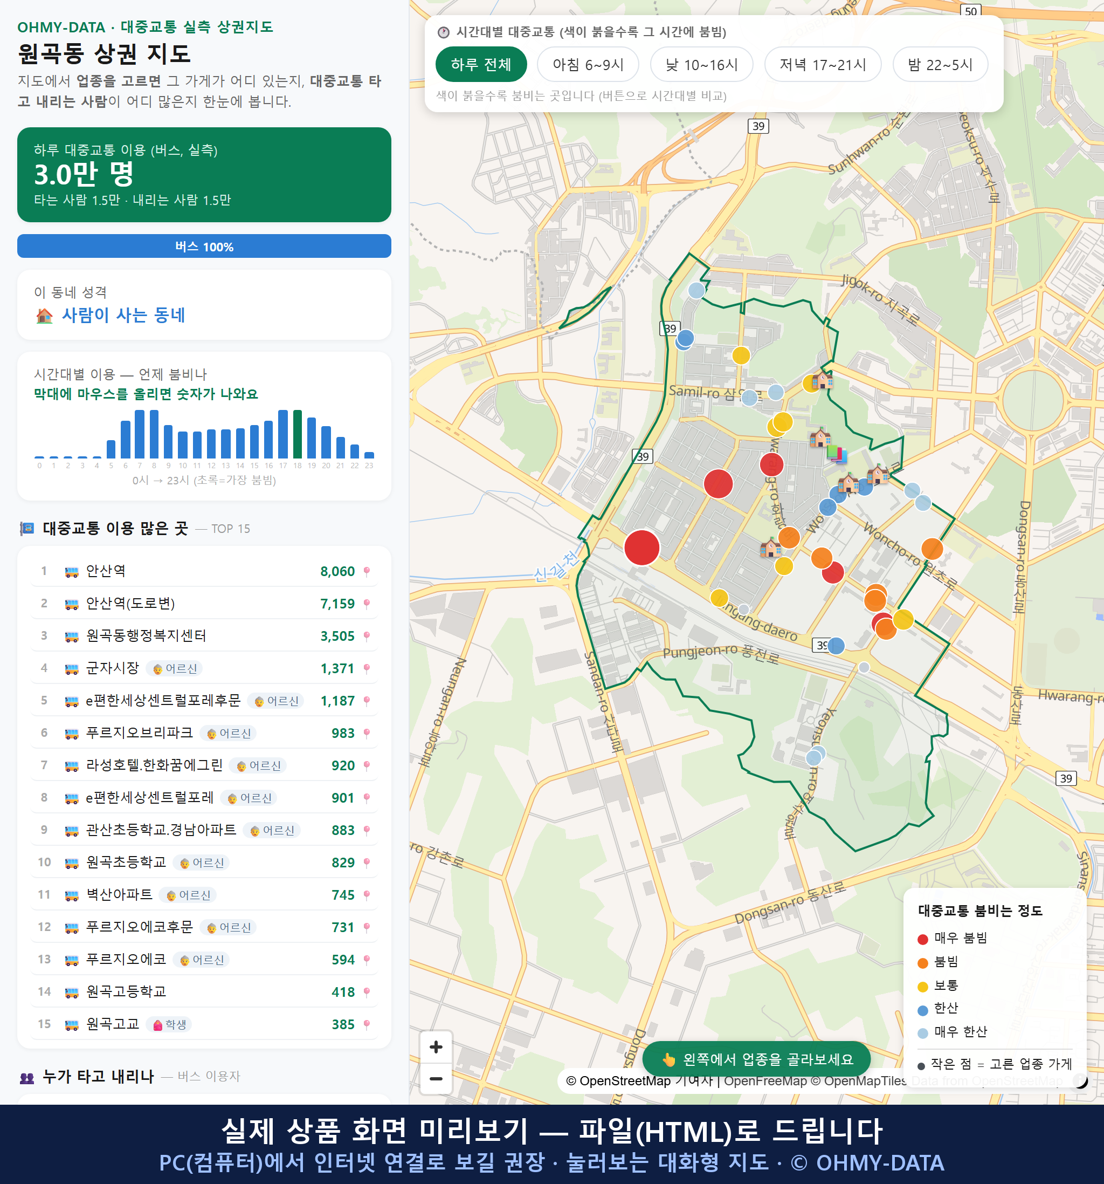Click the green 3.0만 명 summary card

(204, 175)
